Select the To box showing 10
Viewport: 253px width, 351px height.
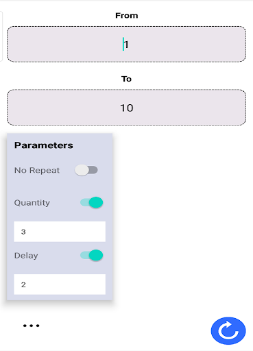[126, 108]
